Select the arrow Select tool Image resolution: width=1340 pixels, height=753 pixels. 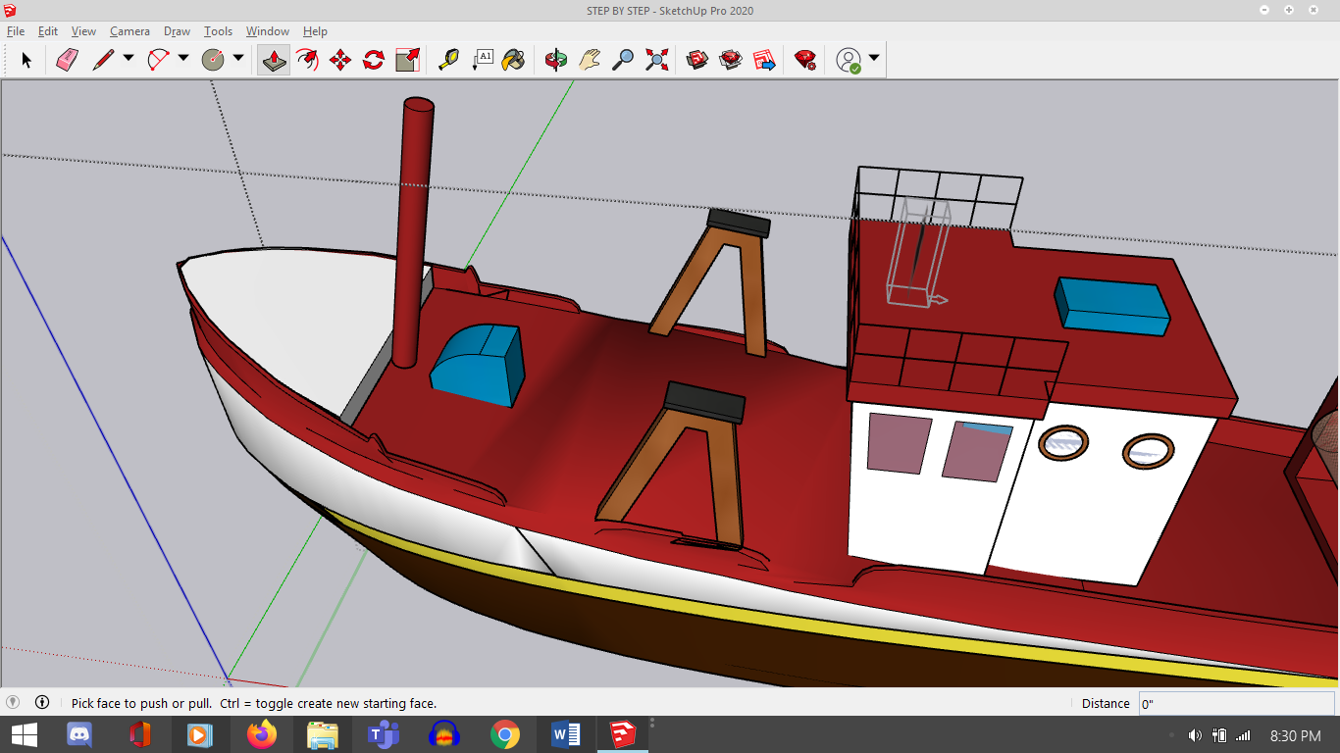point(26,60)
